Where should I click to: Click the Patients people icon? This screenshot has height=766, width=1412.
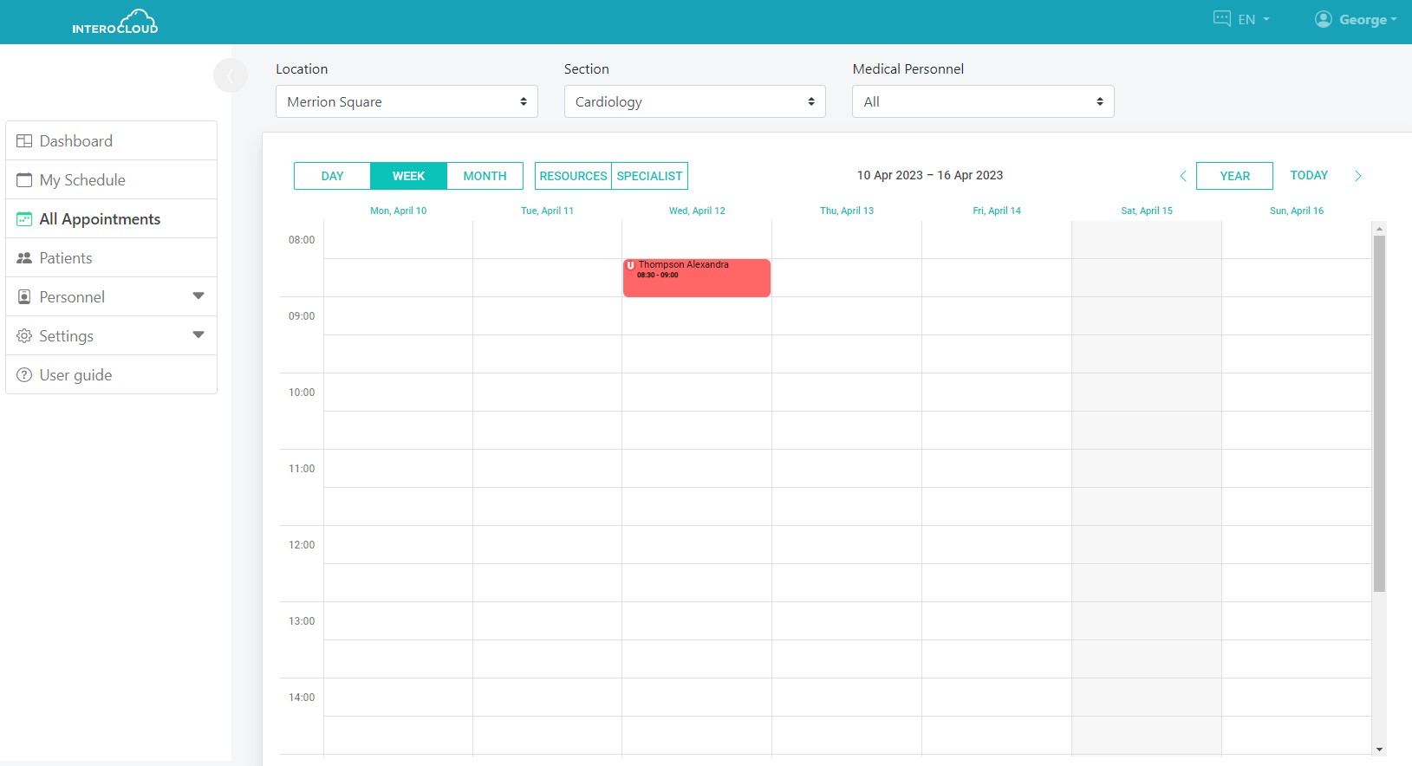coord(24,258)
